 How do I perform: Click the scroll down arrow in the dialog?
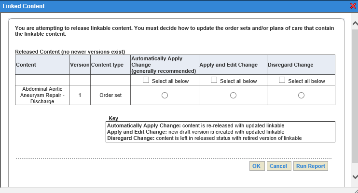pos(355,176)
